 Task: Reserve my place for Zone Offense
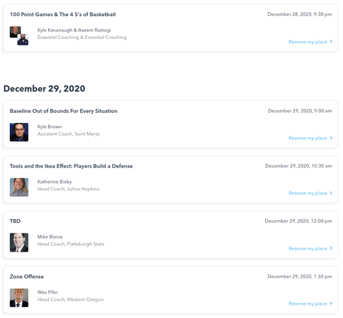(x=308, y=304)
